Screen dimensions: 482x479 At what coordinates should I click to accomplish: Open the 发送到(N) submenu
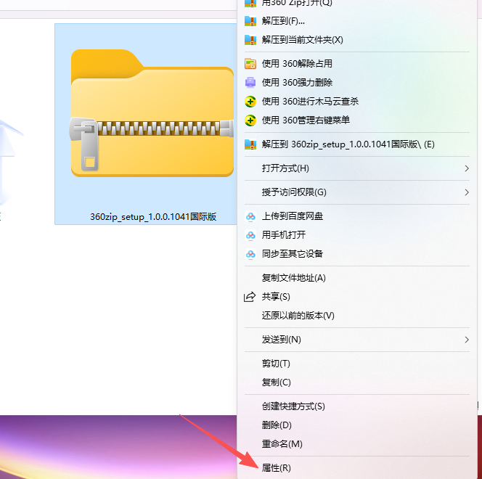357,340
